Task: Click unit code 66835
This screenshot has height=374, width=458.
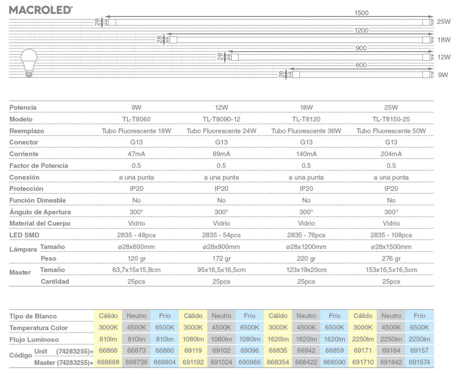Action: [x=278, y=350]
